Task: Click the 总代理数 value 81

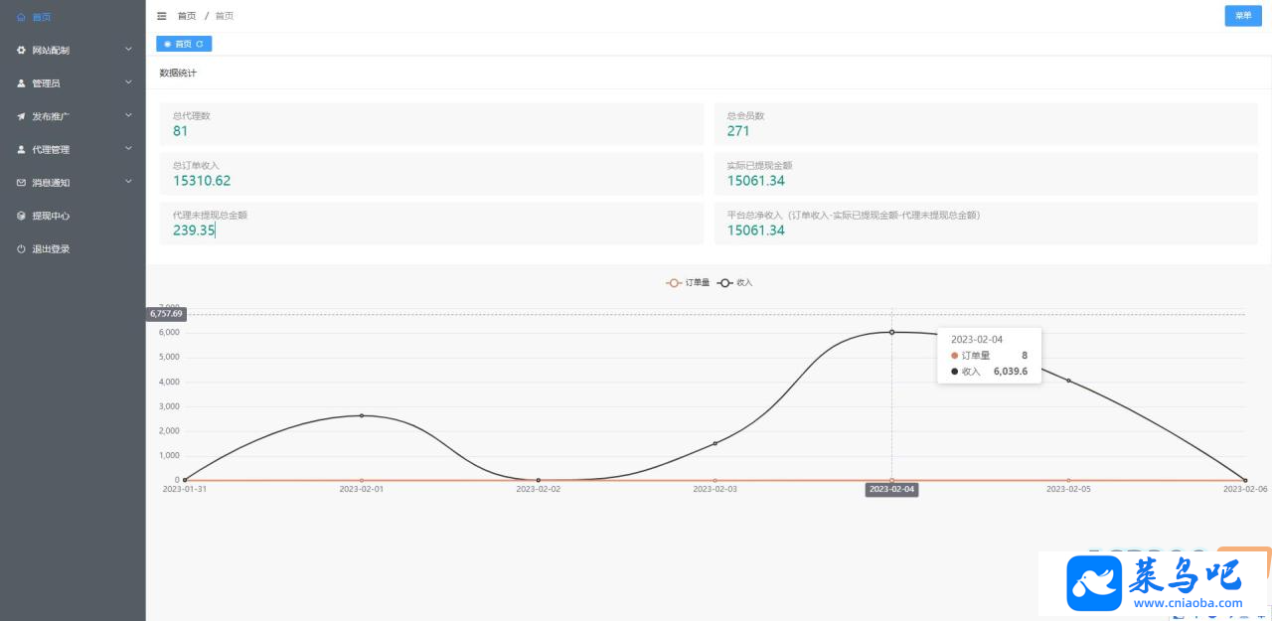Action: click(x=180, y=131)
